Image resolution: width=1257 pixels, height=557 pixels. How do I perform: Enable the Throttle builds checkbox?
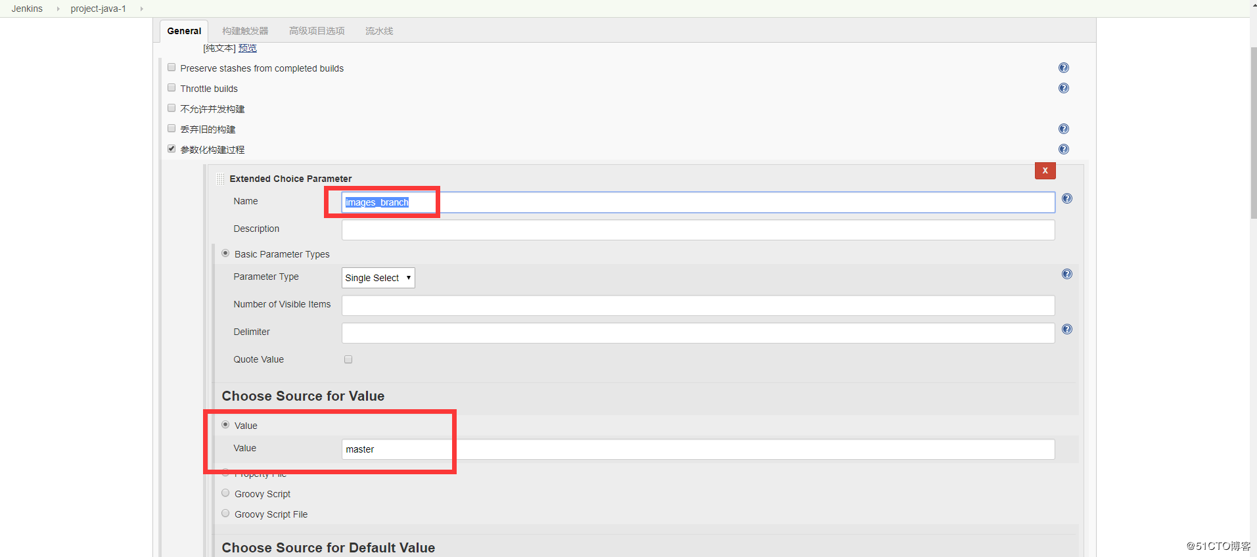pyautogui.click(x=171, y=87)
